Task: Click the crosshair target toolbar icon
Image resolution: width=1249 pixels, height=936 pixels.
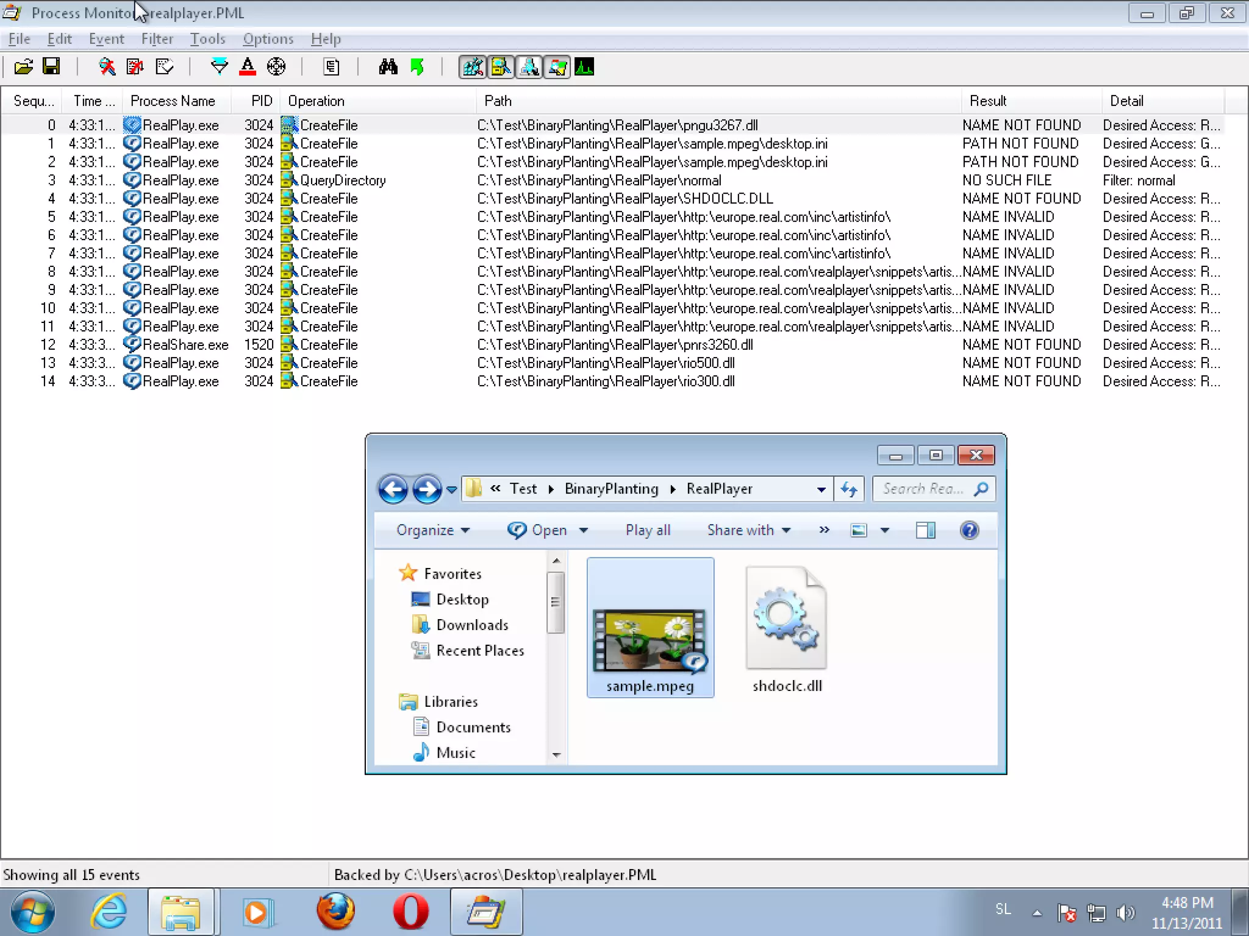Action: (x=276, y=66)
